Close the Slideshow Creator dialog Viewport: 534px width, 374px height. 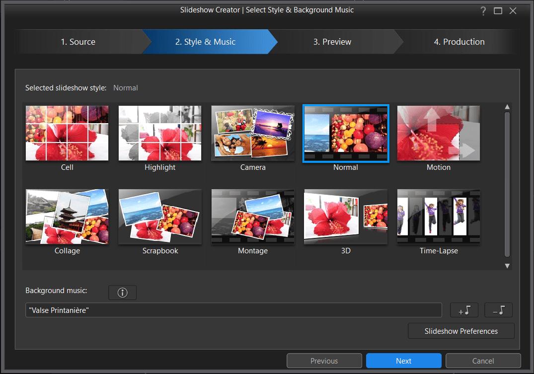[x=513, y=11]
